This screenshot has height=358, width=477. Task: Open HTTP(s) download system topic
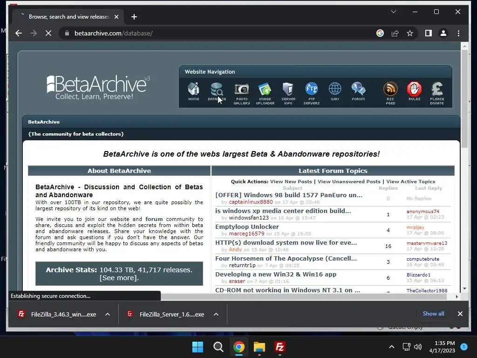[x=286, y=242]
